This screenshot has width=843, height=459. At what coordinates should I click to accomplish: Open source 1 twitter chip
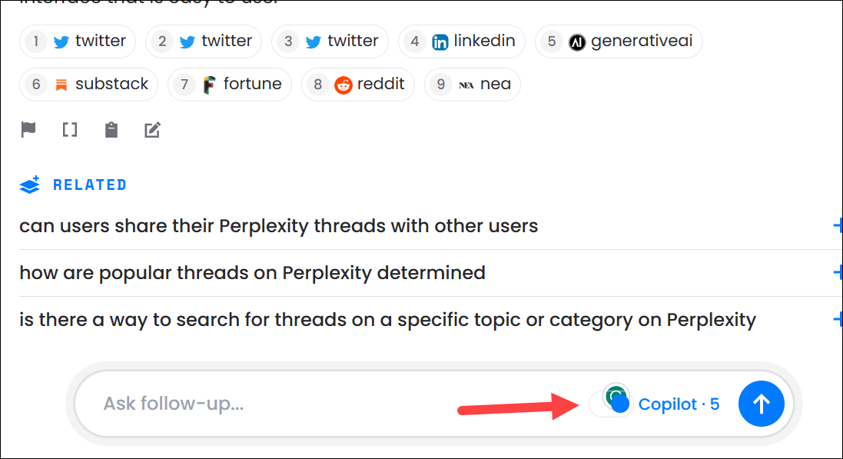(78, 42)
